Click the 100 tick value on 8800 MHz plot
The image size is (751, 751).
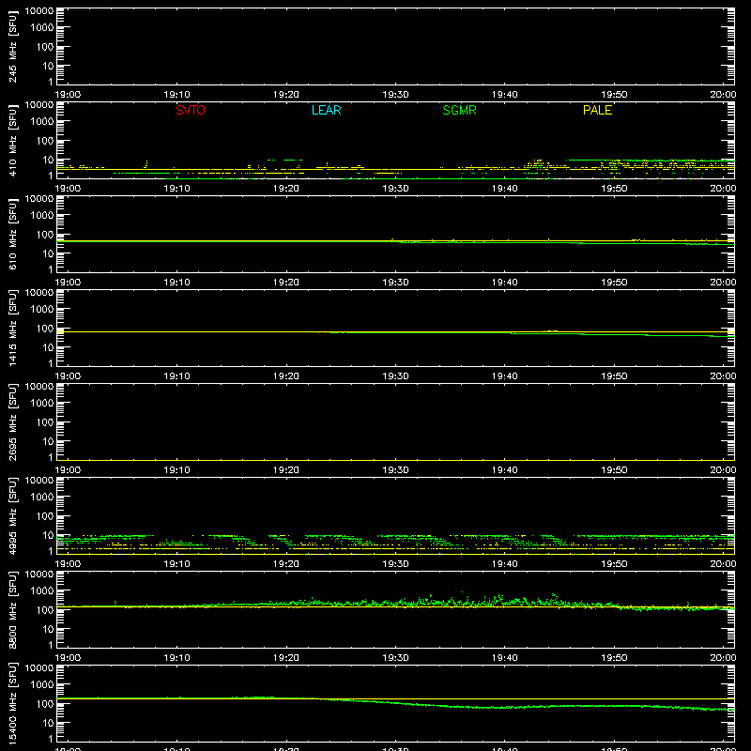[x=44, y=610]
